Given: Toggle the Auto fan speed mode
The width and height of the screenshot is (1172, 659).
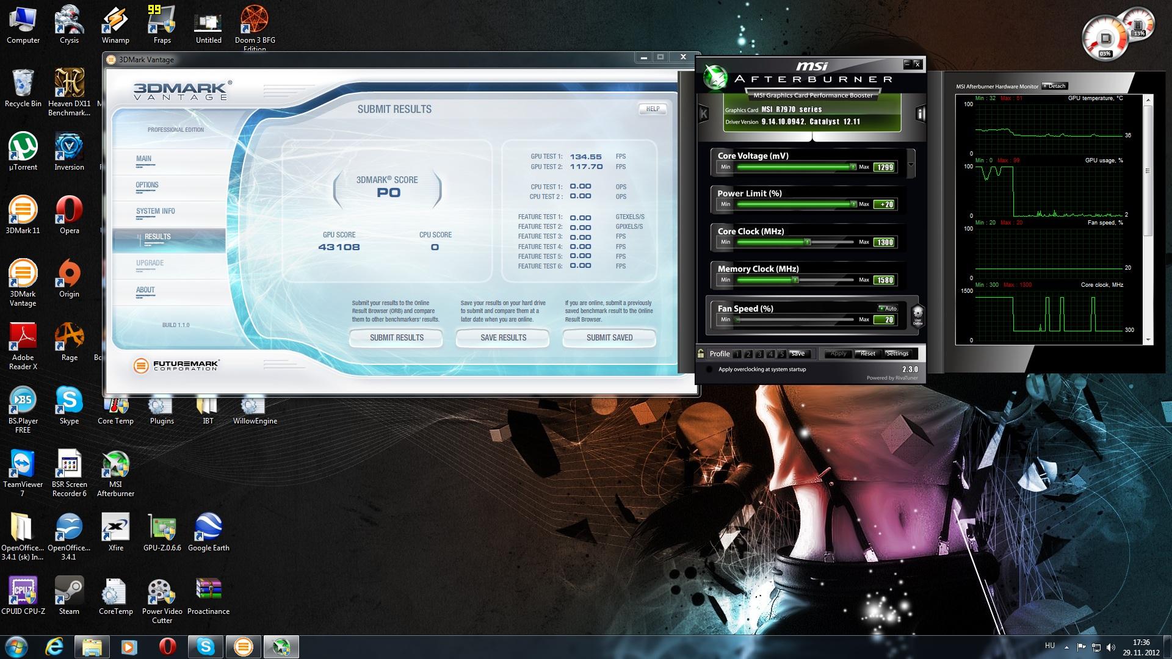Looking at the screenshot, I should tap(887, 308).
